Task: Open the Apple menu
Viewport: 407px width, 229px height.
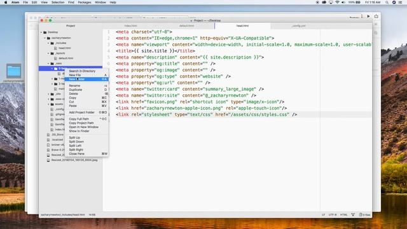Action: 6,3
